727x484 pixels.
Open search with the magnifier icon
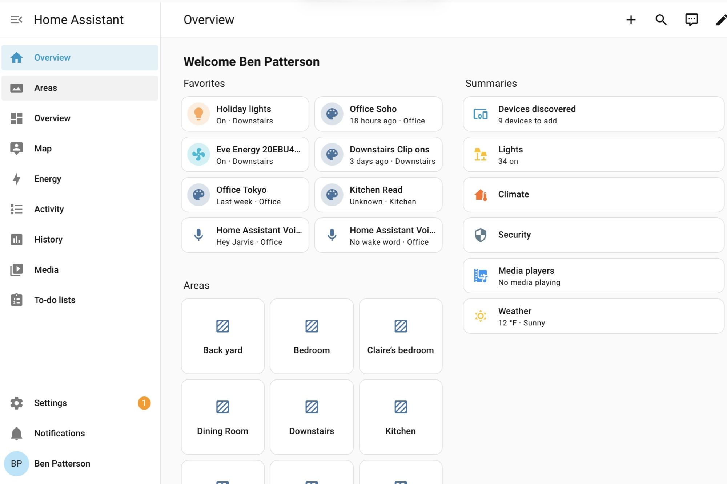coord(661,20)
